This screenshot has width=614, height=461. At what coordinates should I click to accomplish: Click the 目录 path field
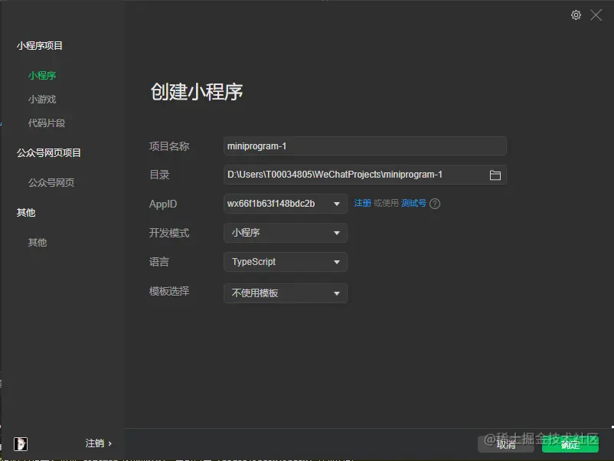[x=364, y=175]
